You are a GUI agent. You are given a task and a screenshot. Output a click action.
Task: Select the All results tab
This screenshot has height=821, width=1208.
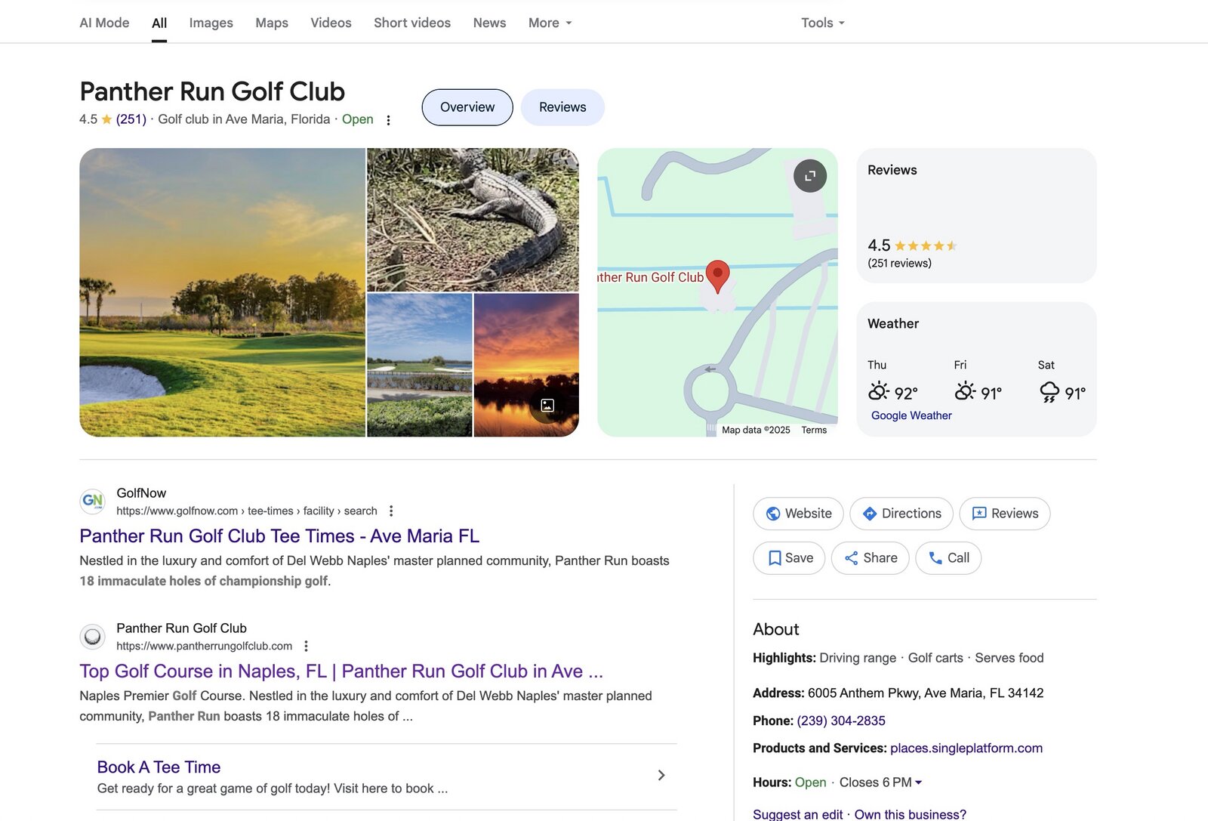159,23
